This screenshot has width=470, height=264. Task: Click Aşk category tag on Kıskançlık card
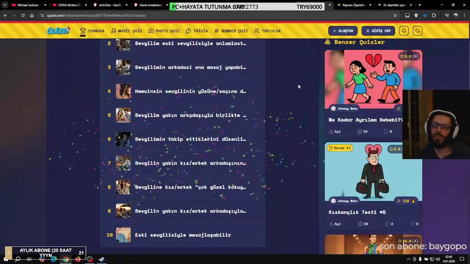coord(335,224)
